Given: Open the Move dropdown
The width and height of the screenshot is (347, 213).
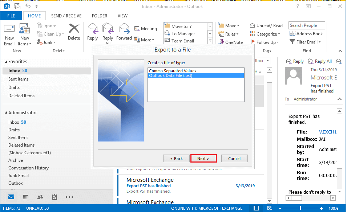Looking at the screenshot, I should [229, 26].
